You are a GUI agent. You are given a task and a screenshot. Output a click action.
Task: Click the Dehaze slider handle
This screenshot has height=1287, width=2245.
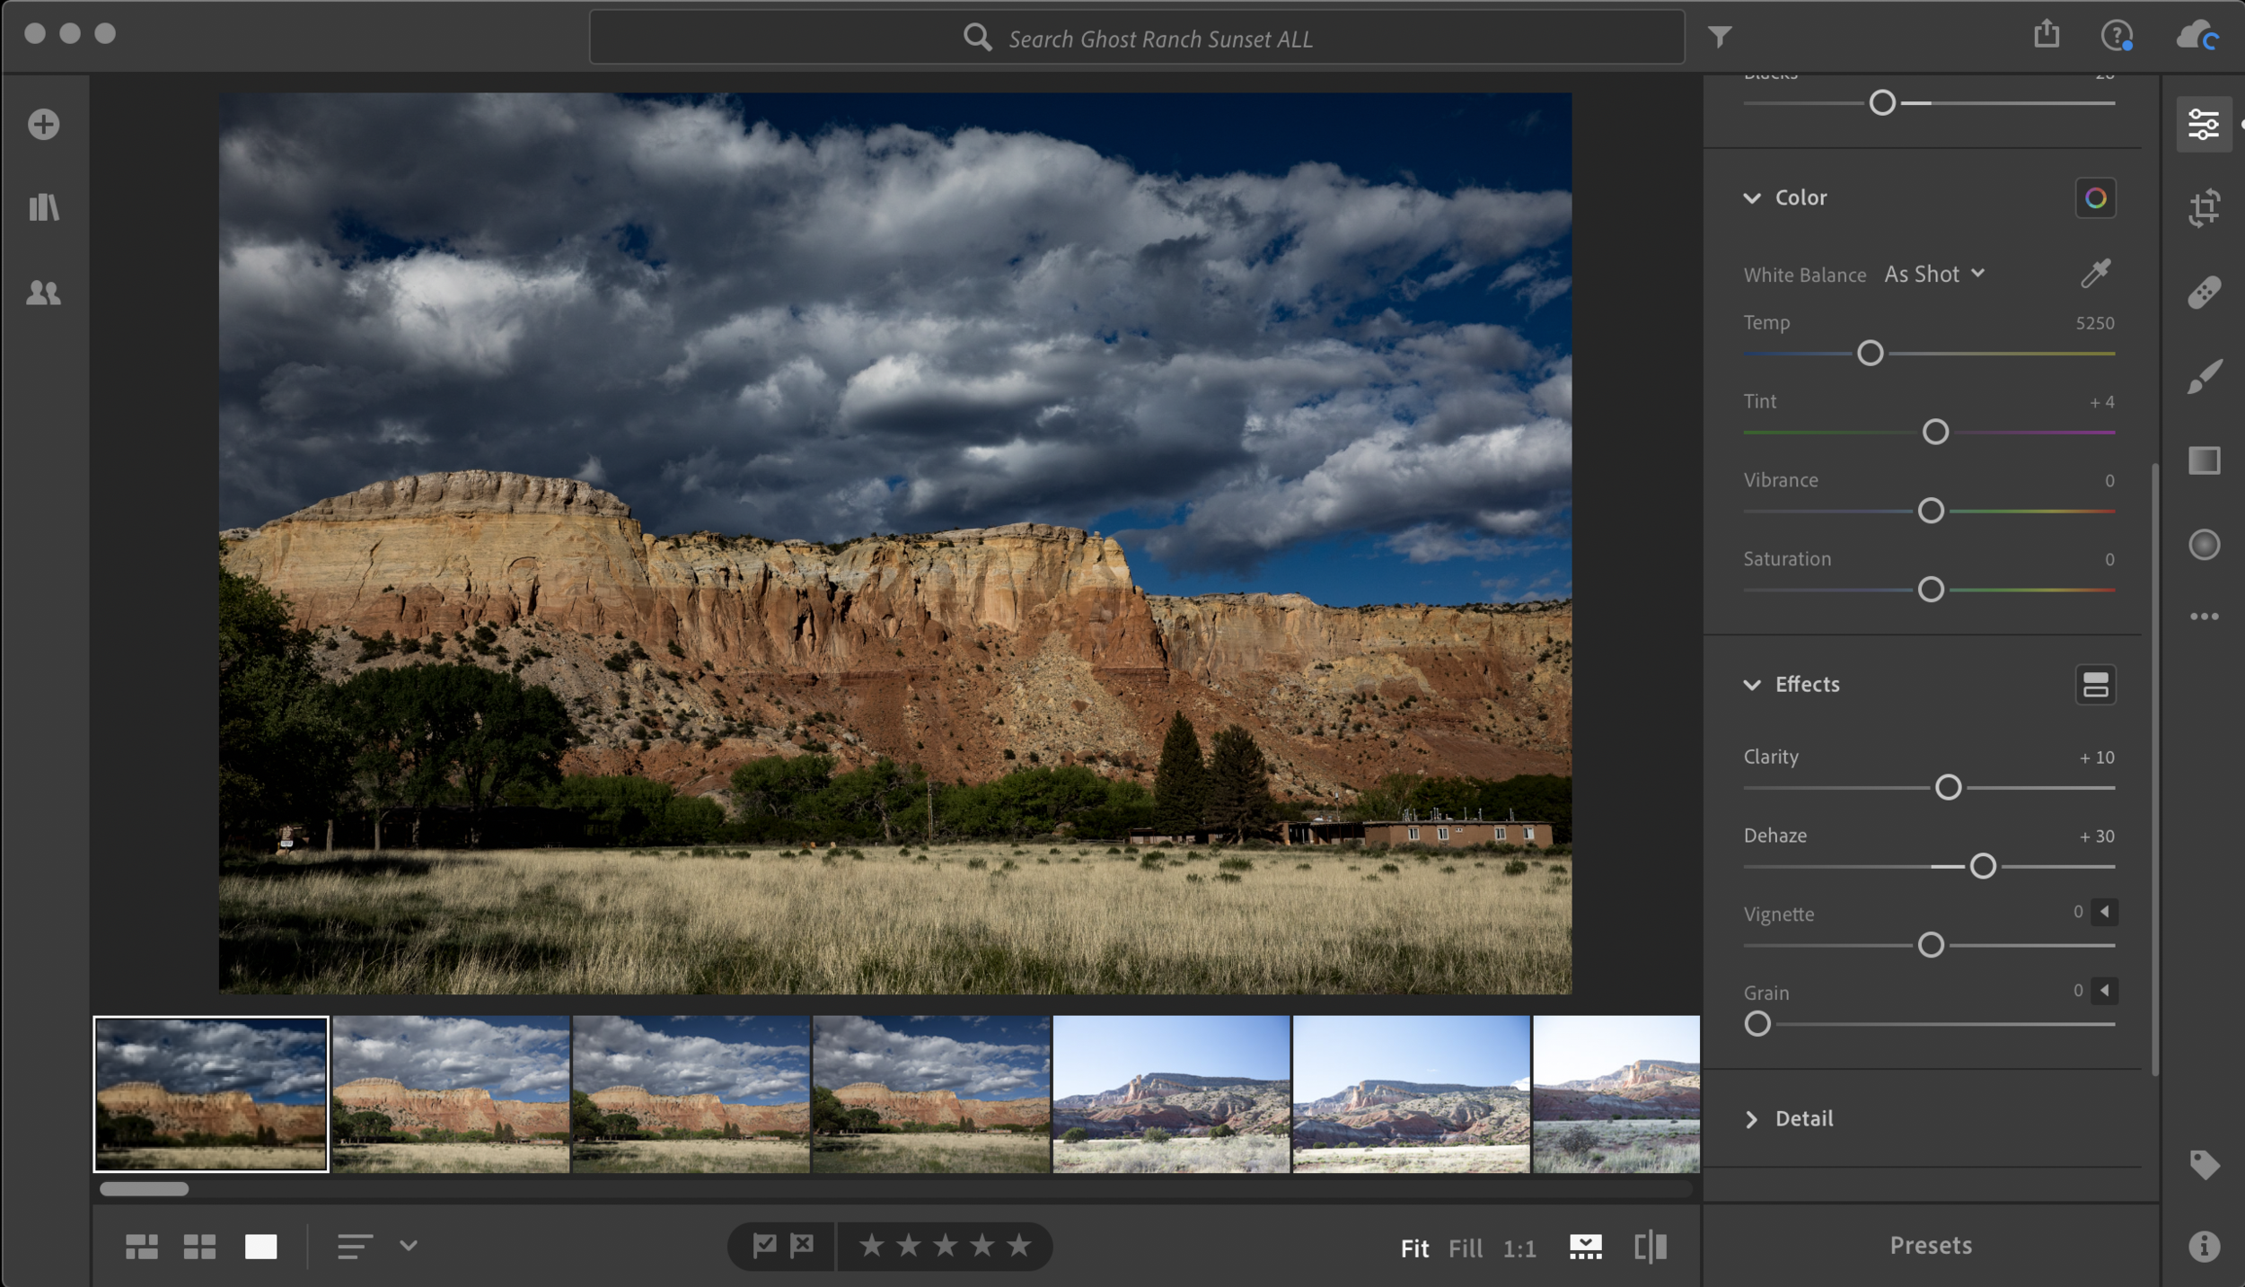pos(1983,867)
